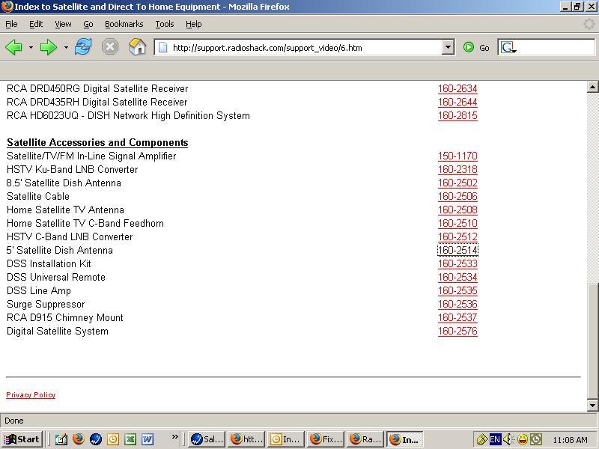
Task: Open link 160-2534
Action: click(457, 277)
